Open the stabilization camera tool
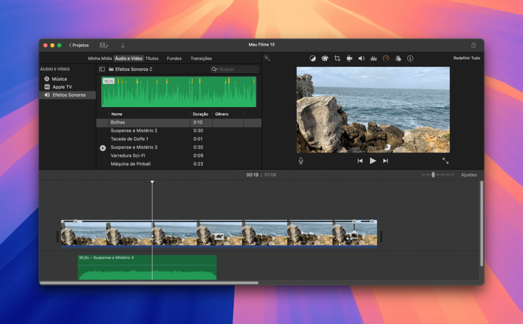The width and height of the screenshot is (523, 324). click(x=349, y=58)
